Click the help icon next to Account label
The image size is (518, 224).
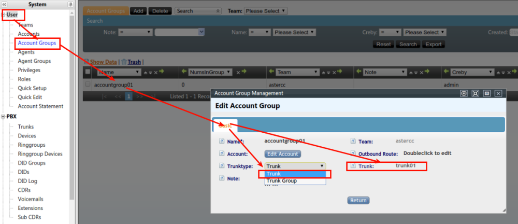coord(222,153)
